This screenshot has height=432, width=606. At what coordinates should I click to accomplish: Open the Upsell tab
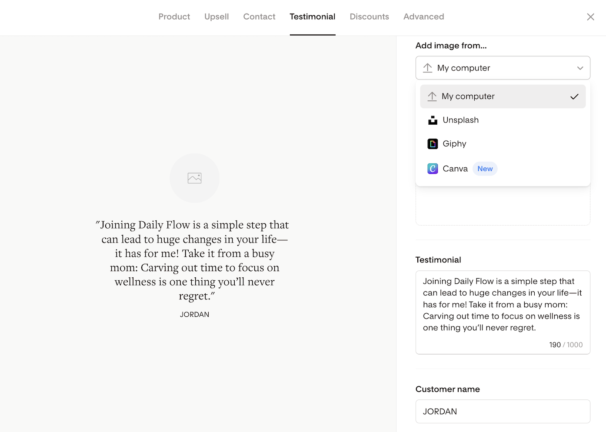pyautogui.click(x=216, y=17)
